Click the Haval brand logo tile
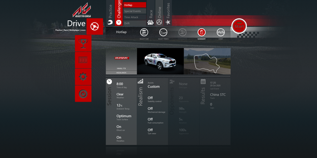317x158 pixels. point(121,58)
